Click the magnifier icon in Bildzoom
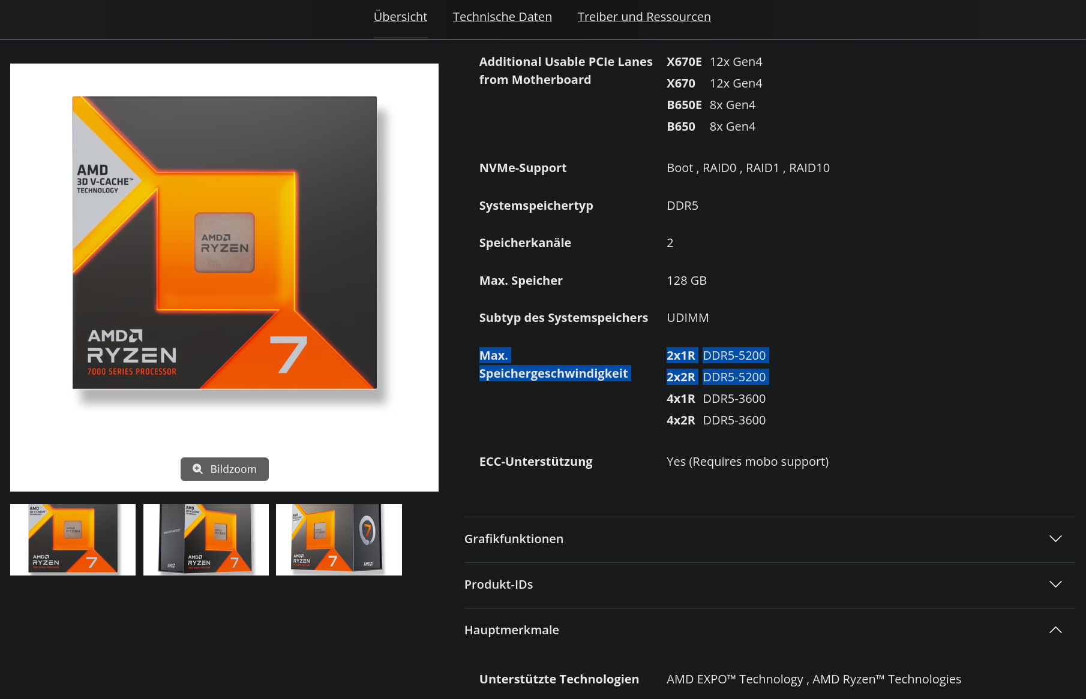This screenshot has height=699, width=1086. pos(197,469)
